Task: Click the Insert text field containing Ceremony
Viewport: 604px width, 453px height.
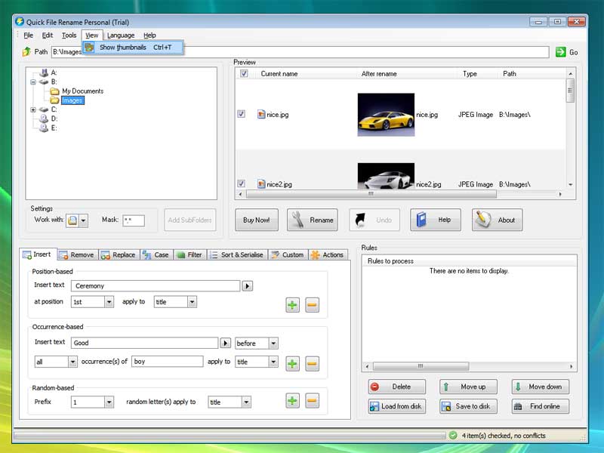Action: click(156, 286)
